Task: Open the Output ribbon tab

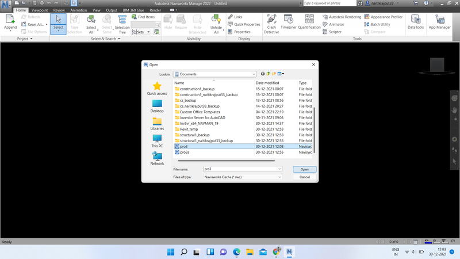Action: pyautogui.click(x=112, y=10)
